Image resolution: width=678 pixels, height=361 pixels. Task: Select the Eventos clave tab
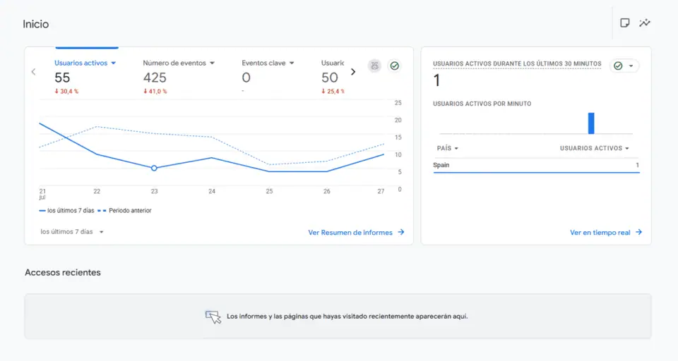click(x=268, y=76)
